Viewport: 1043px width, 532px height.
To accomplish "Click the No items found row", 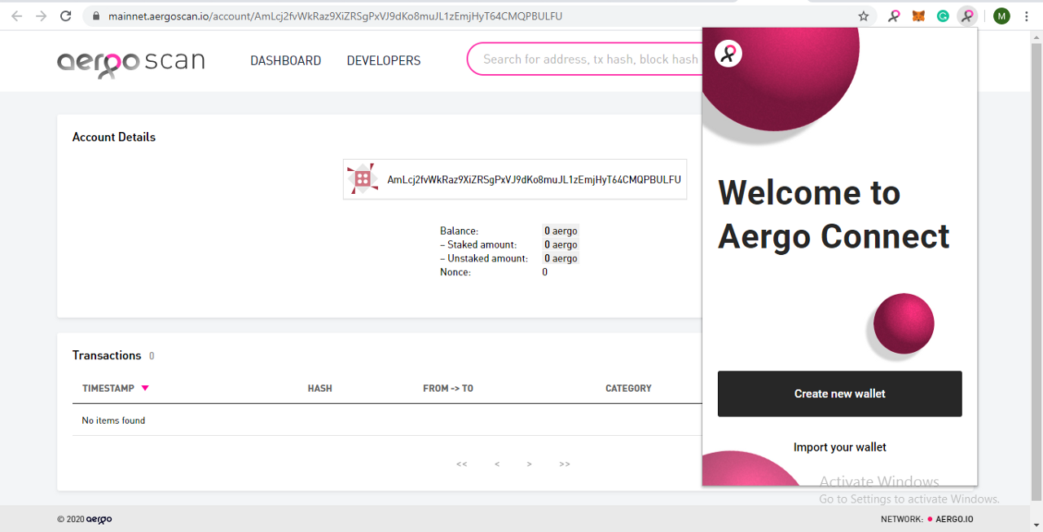I will pyautogui.click(x=387, y=420).
